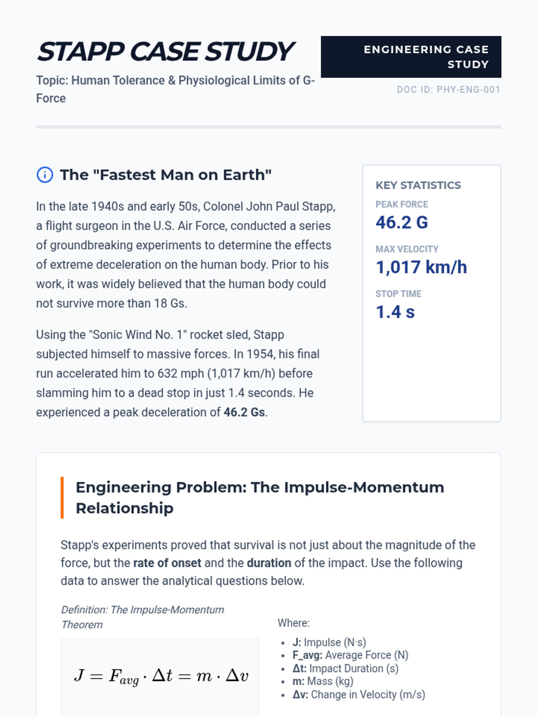Click the topic subtitle about G-Force
537x716 pixels.
[x=175, y=89]
